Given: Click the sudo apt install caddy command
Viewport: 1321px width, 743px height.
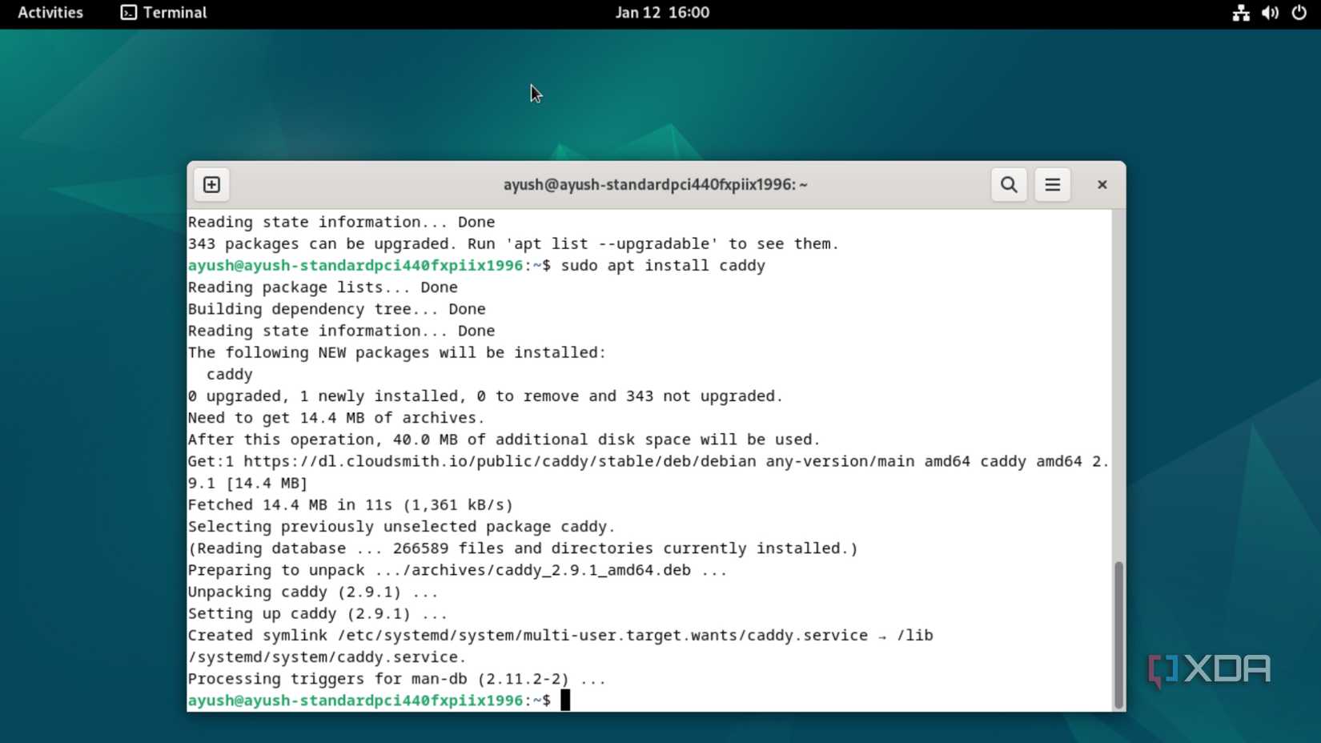Looking at the screenshot, I should [x=663, y=265].
